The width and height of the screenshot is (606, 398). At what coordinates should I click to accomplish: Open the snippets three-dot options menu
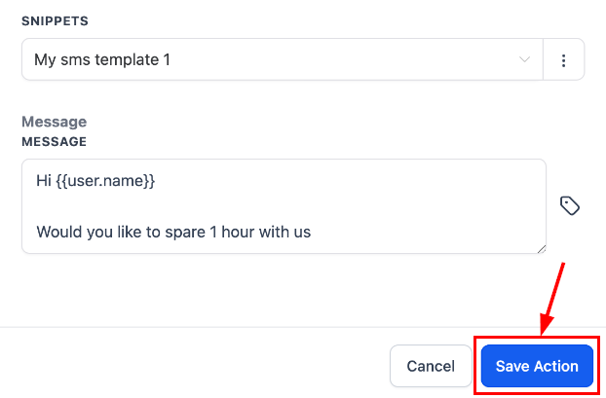click(563, 60)
